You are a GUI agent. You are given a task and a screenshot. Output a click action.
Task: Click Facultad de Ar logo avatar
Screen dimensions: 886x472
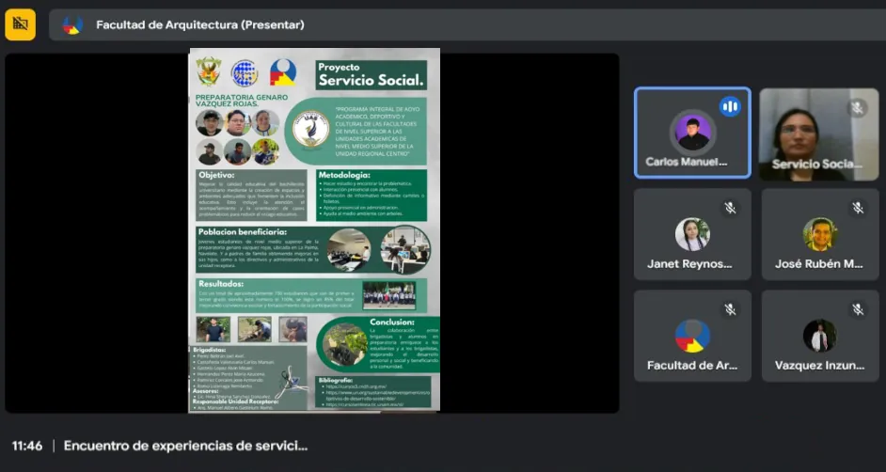(692, 336)
